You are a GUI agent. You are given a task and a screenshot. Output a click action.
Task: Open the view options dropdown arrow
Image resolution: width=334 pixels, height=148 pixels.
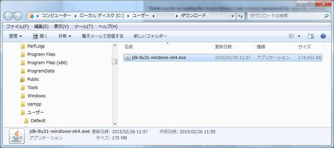pos(299,36)
